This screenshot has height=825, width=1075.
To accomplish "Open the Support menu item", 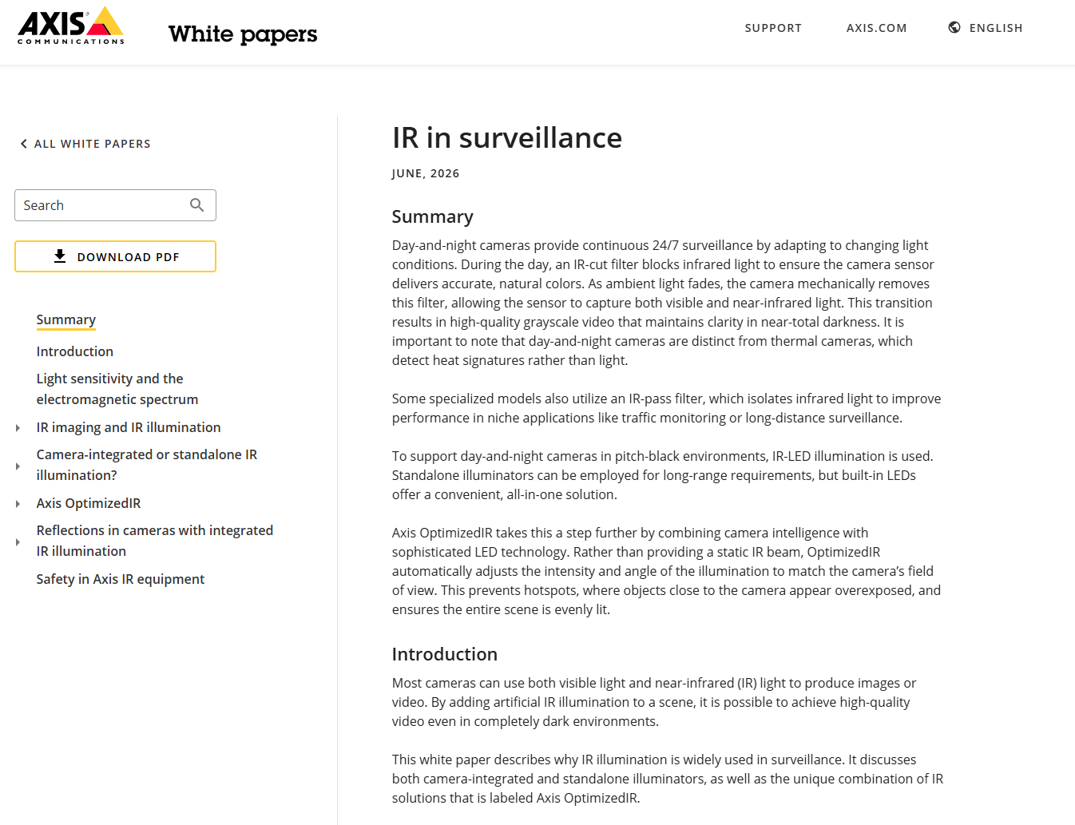I will (773, 28).
